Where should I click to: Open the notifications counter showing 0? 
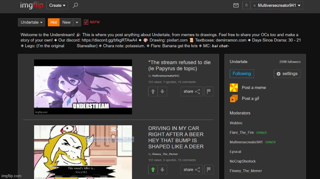(x=246, y=5)
